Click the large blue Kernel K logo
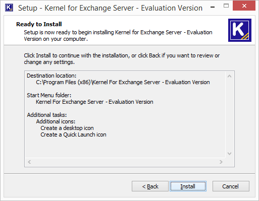Image resolution: width=259 pixels, height=201 pixels. tap(240, 30)
